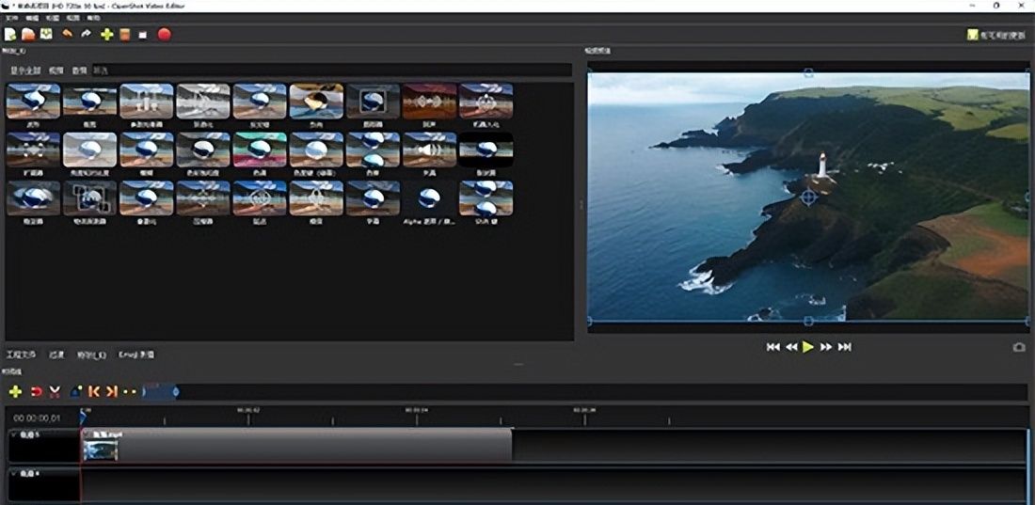Image resolution: width=1035 pixels, height=505 pixels.
Task: Open the Title menu
Action: [52, 18]
